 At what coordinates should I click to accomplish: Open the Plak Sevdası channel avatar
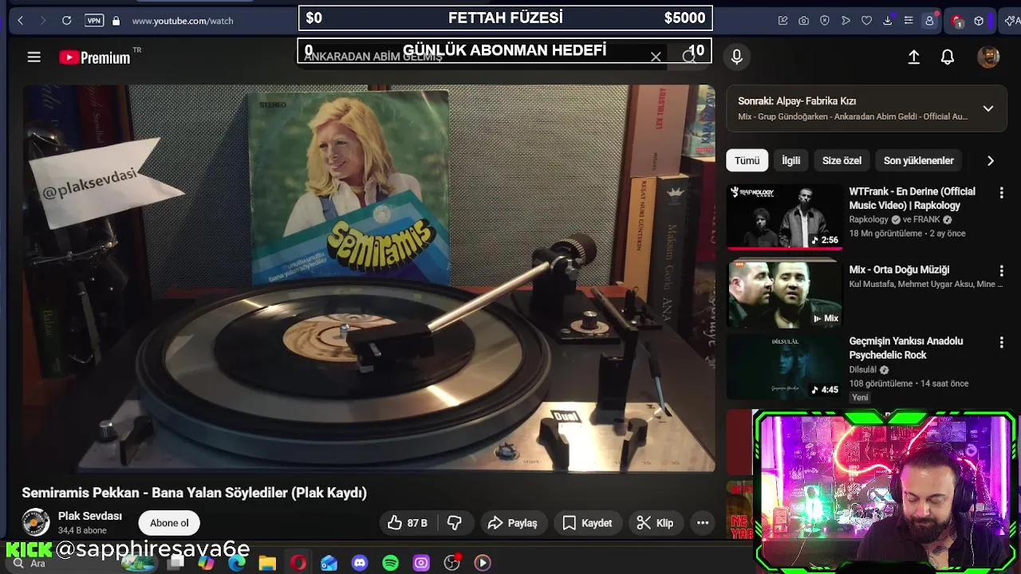coord(35,522)
